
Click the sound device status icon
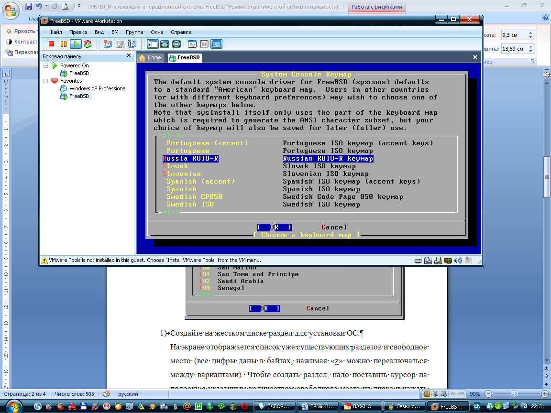point(458,261)
